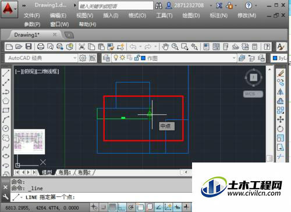Toggle Object Snap Tracking in status bar

click(158, 207)
